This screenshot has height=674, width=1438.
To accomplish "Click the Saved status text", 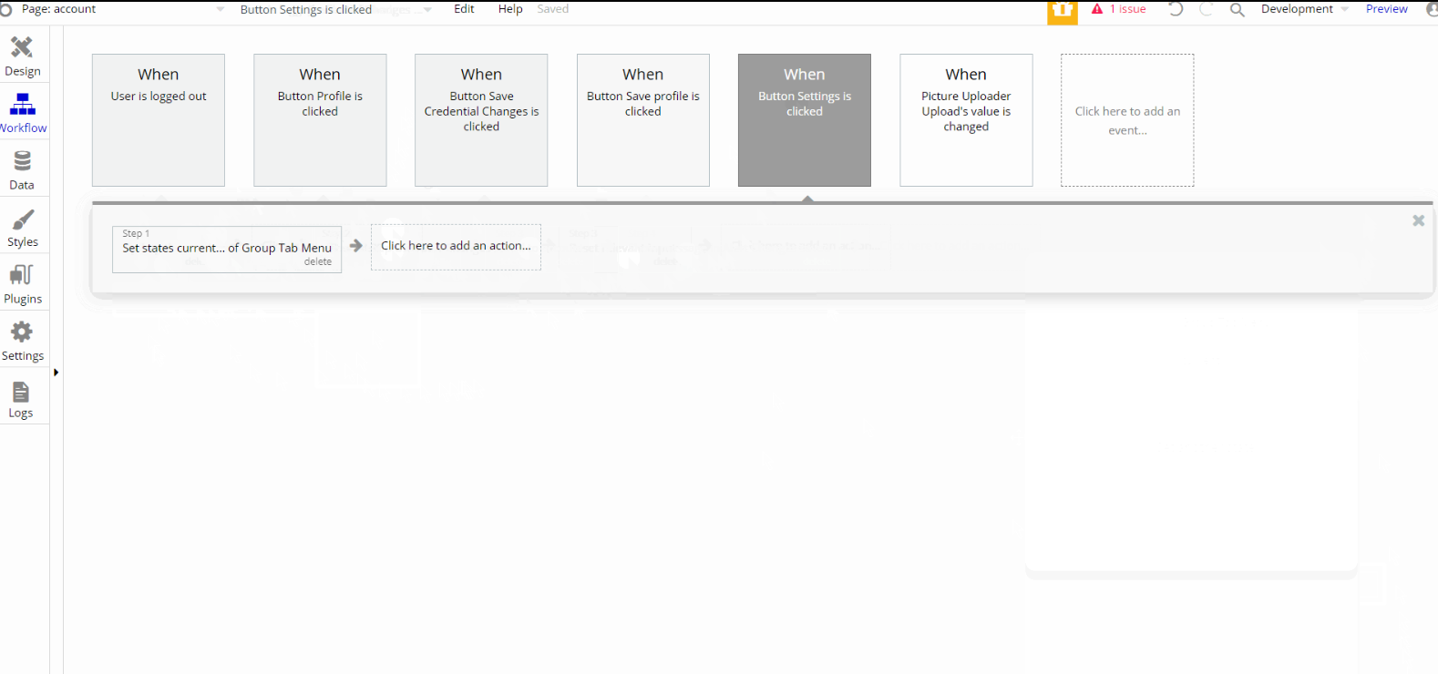I will (552, 9).
